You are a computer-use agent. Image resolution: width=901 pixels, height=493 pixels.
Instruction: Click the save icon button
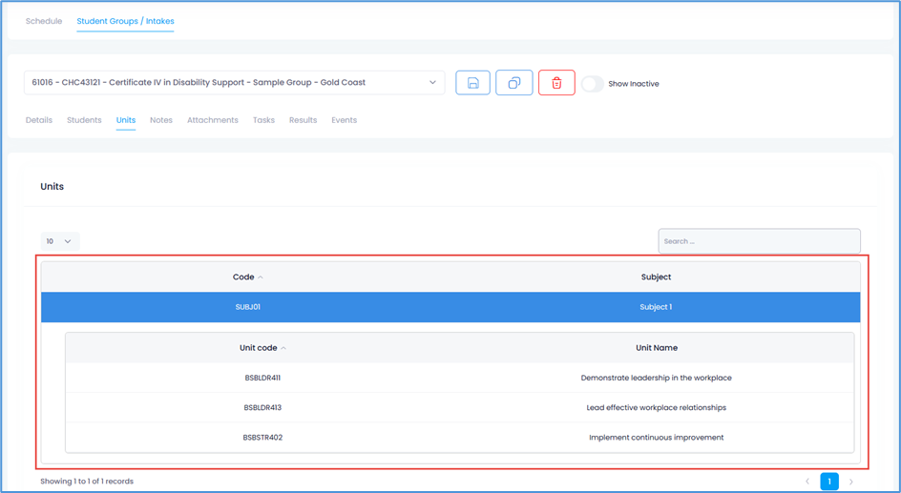(472, 83)
